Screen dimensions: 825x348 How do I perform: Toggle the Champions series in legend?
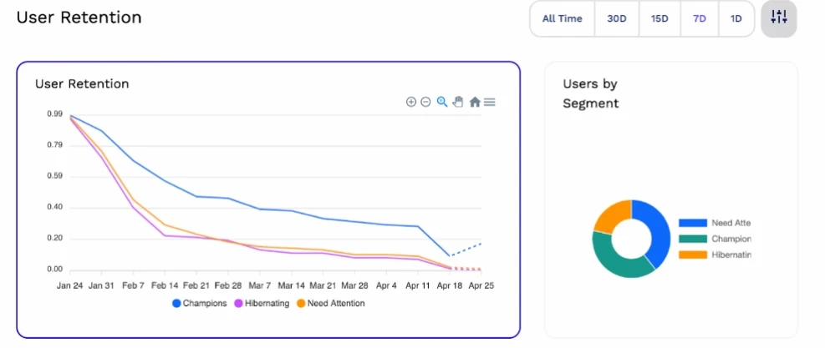tap(200, 303)
